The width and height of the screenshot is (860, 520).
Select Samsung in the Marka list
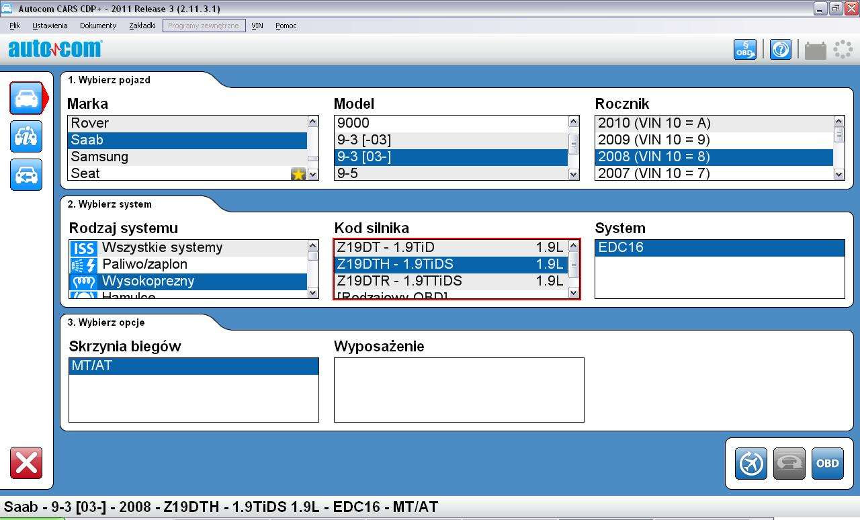coord(187,157)
